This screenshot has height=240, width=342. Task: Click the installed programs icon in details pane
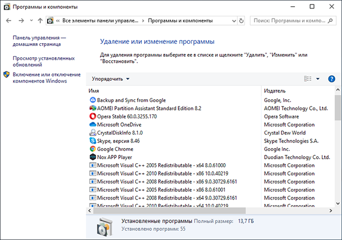105,227
